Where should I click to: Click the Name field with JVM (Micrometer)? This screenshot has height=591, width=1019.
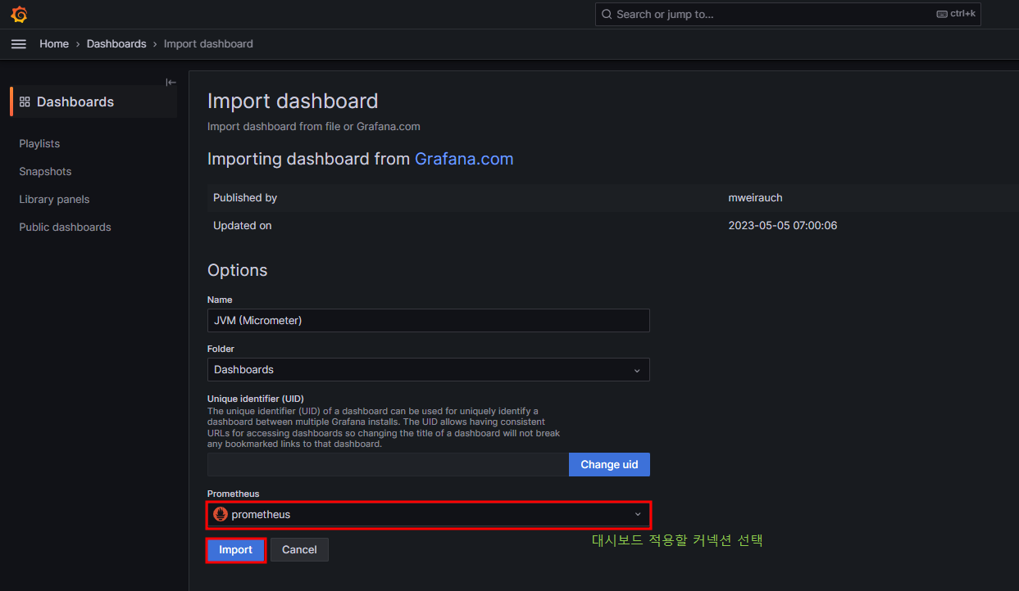[428, 320]
